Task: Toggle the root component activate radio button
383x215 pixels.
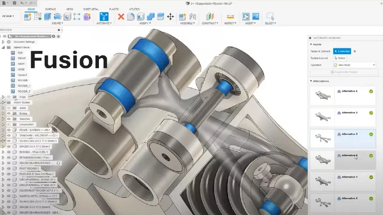Action: [x=58, y=36]
